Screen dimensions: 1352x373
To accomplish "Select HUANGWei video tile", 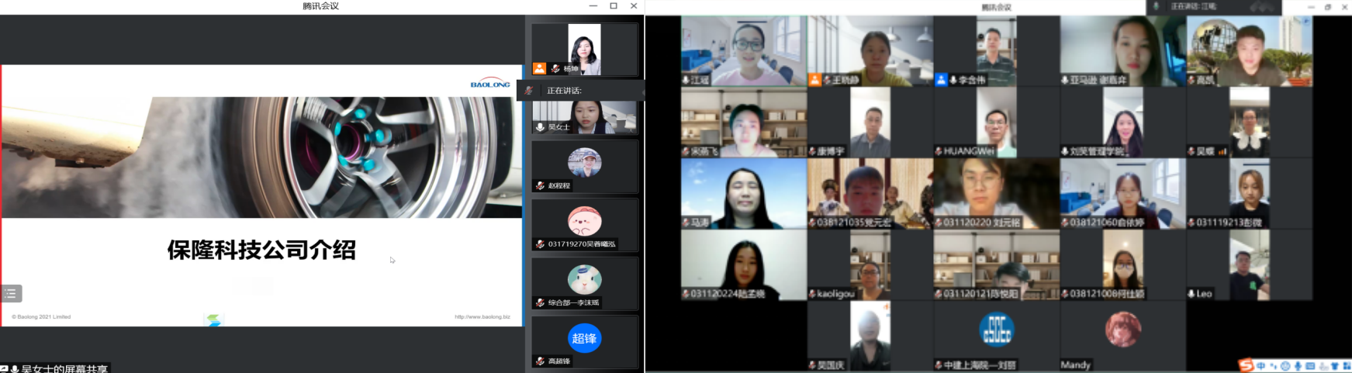I will click(x=996, y=122).
